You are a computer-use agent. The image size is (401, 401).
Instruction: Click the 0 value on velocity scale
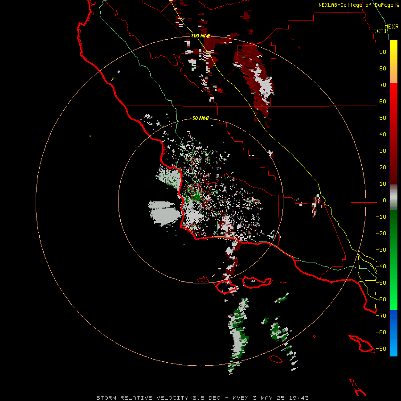coord(385,200)
